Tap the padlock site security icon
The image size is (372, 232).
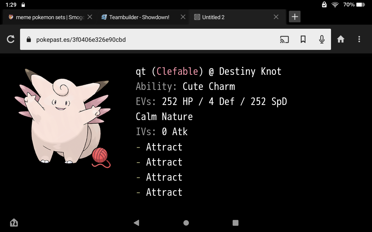coord(28,39)
